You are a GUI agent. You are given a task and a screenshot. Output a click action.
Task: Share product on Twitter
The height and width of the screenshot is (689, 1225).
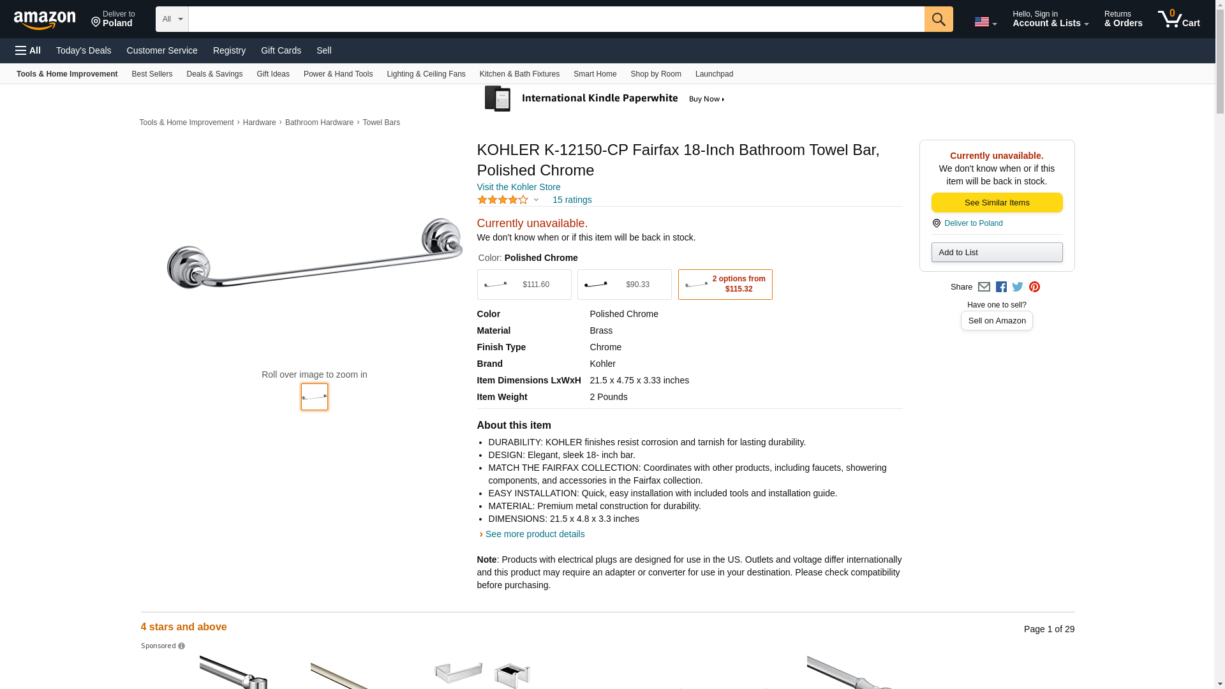pos(1018,287)
